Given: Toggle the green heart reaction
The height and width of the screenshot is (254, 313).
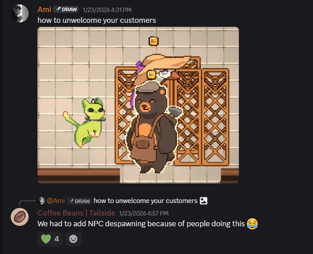Looking at the screenshot, I should point(50,239).
